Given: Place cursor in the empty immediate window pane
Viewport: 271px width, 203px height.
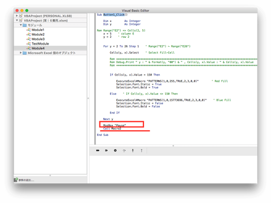Looking at the screenshot, I should 173,169.
